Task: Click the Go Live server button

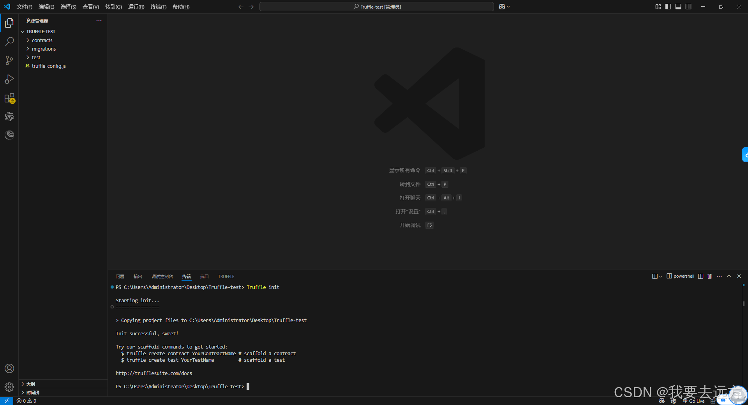Action: 694,401
